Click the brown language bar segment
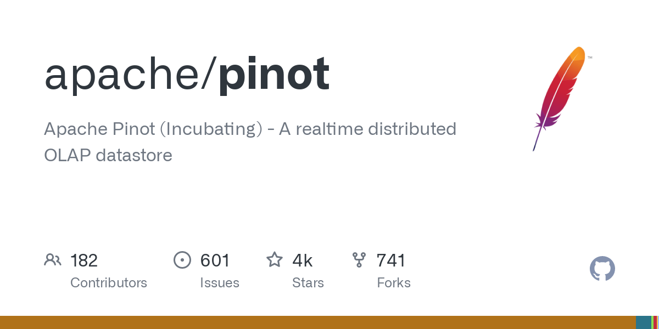 (317, 322)
